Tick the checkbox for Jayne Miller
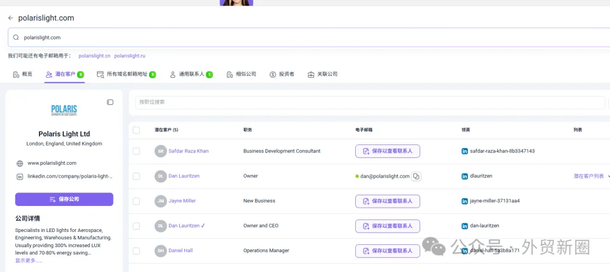The image size is (610, 272). [136, 201]
